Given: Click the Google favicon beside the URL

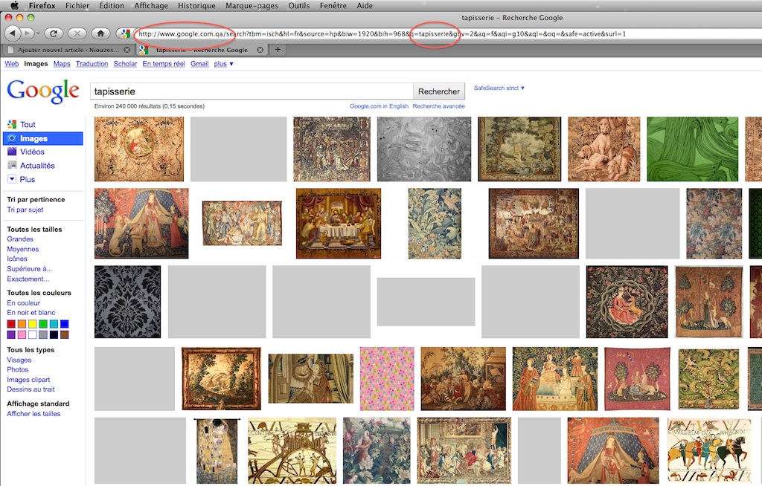Looking at the screenshot, I should (x=125, y=33).
